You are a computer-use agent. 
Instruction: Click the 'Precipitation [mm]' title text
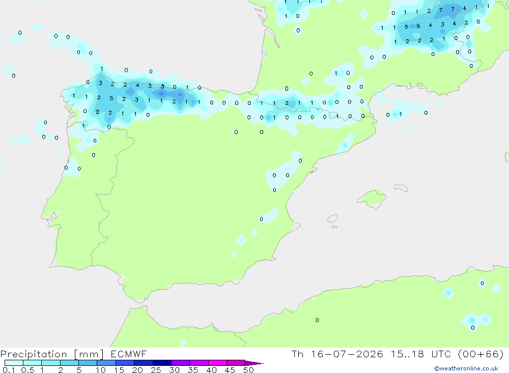click(52, 354)
